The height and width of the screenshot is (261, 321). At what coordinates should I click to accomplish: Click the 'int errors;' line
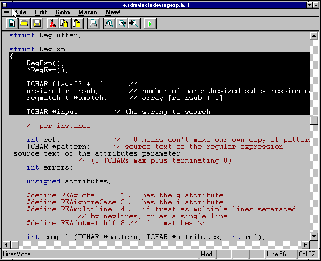click(x=50, y=167)
